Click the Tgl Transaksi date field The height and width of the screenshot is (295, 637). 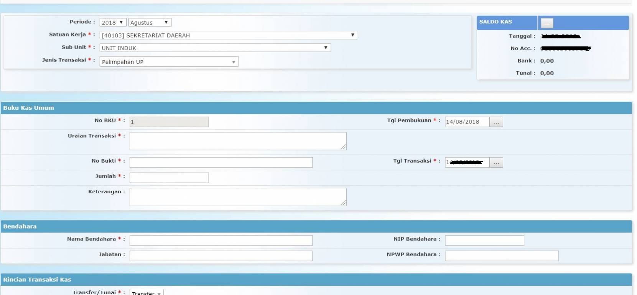click(x=467, y=163)
